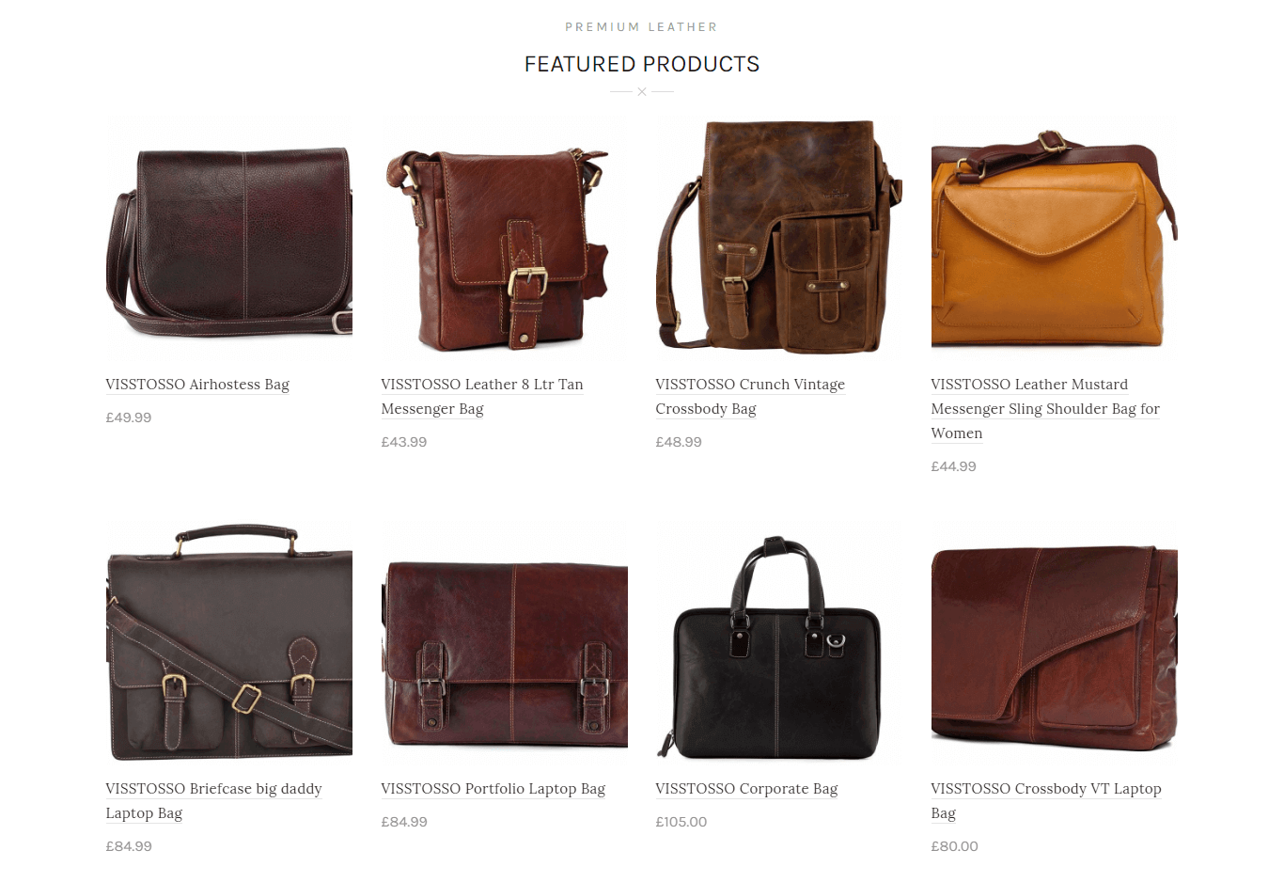The width and height of the screenshot is (1284, 882).
Task: Open the VISSTOSSO Corporate Bag title link
Action: (x=746, y=789)
